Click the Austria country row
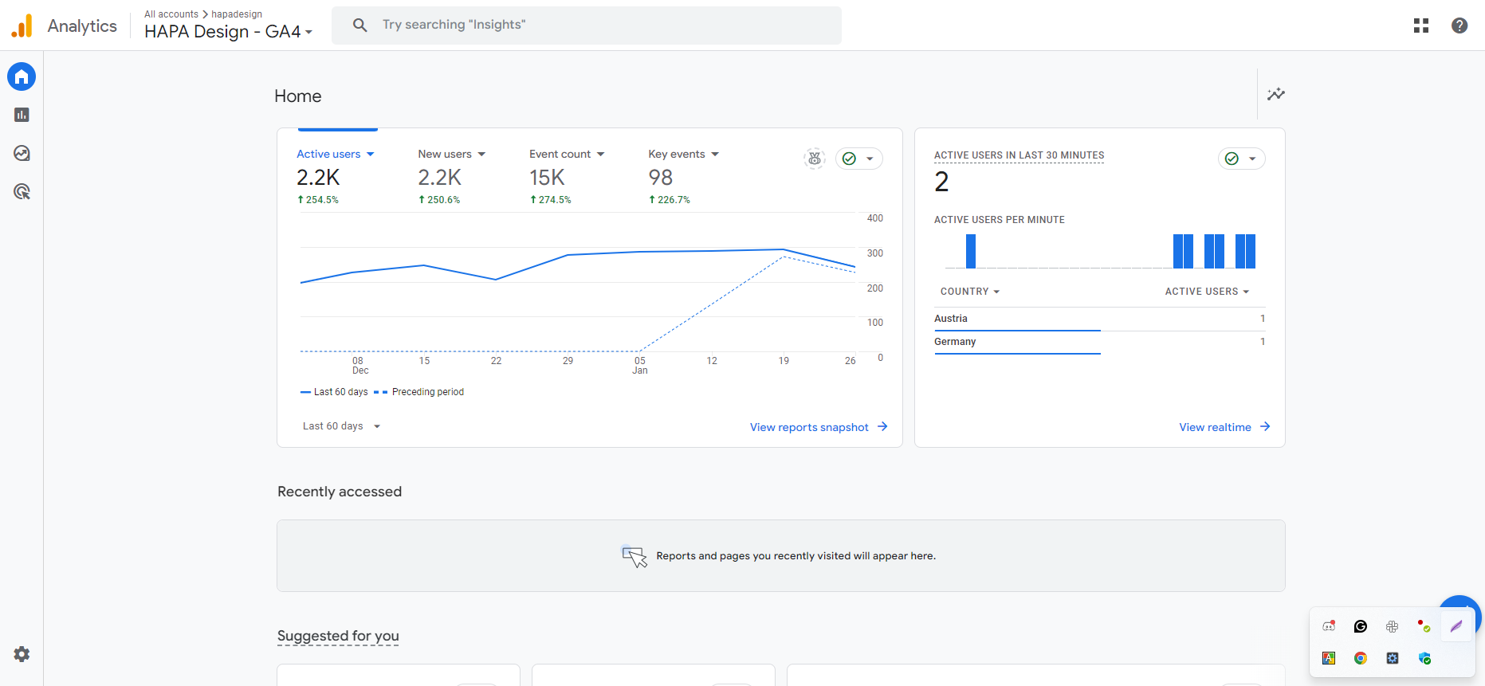The height and width of the screenshot is (686, 1485). (1100, 319)
